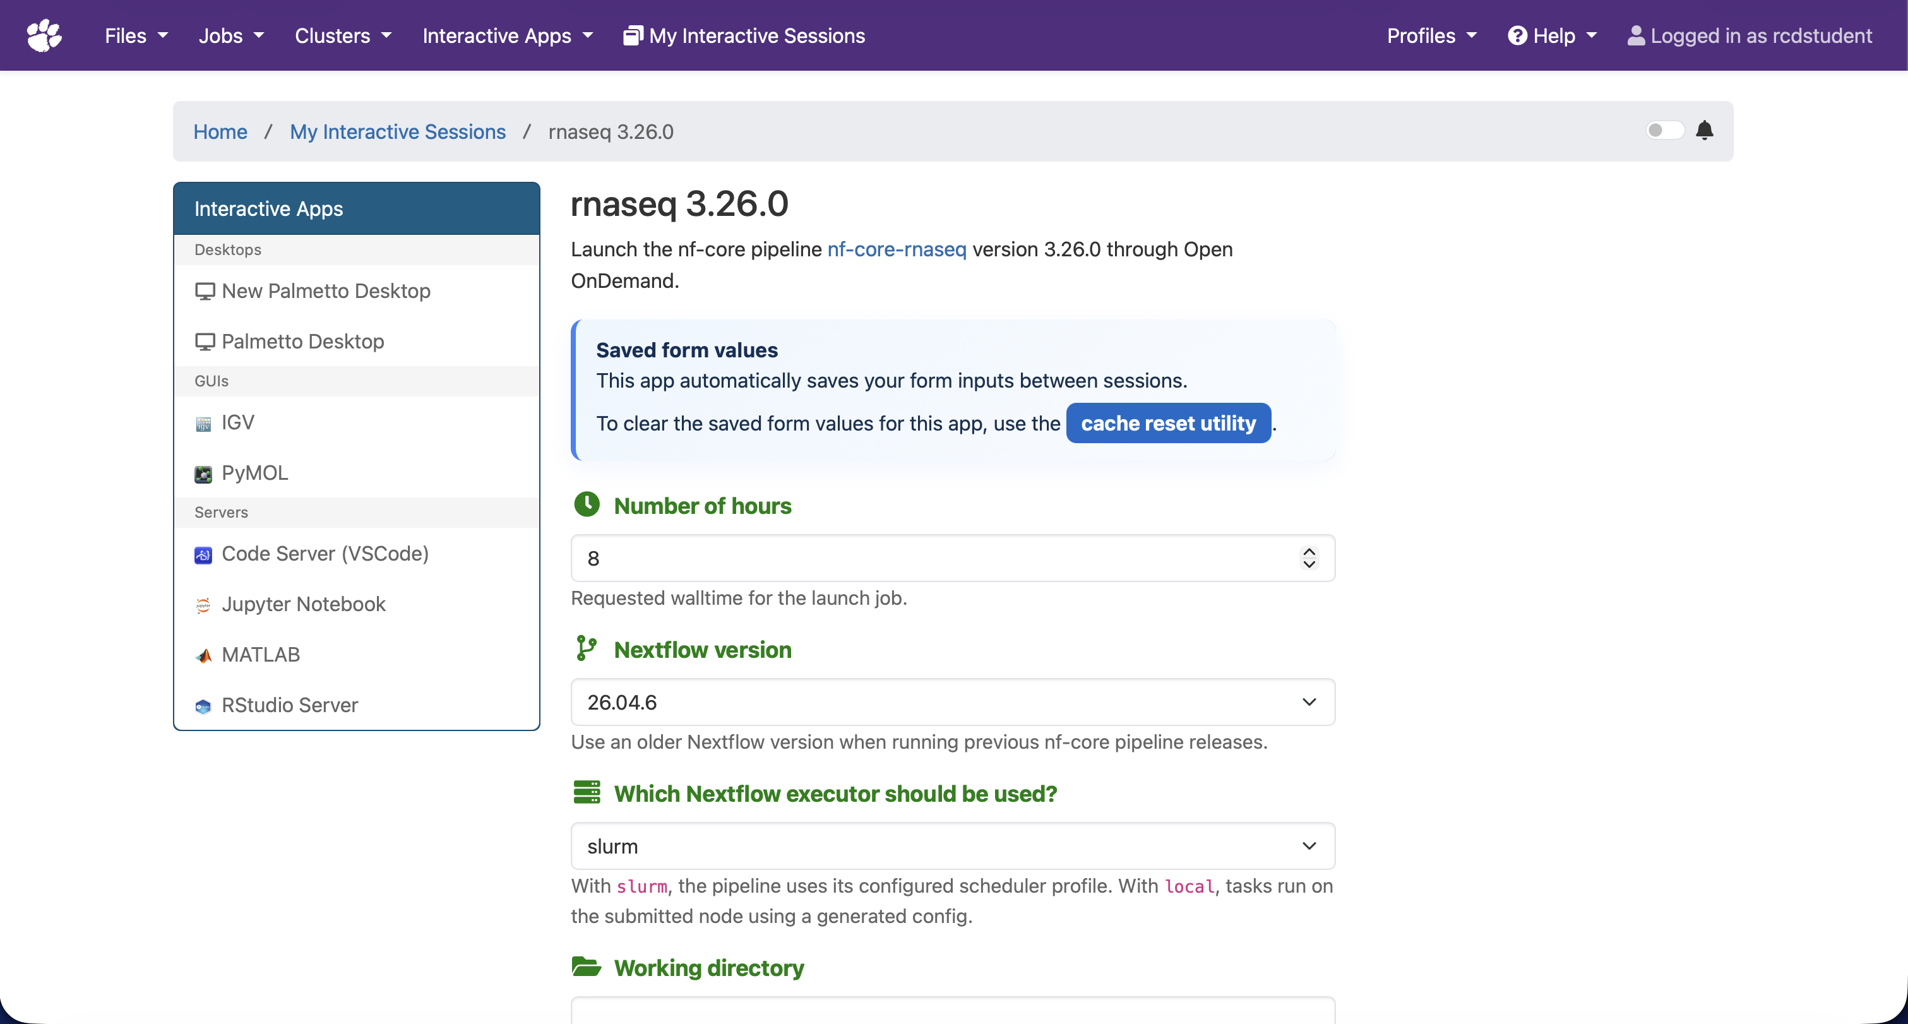Click the folder icon by Working directory
This screenshot has width=1908, height=1024.
[587, 967]
